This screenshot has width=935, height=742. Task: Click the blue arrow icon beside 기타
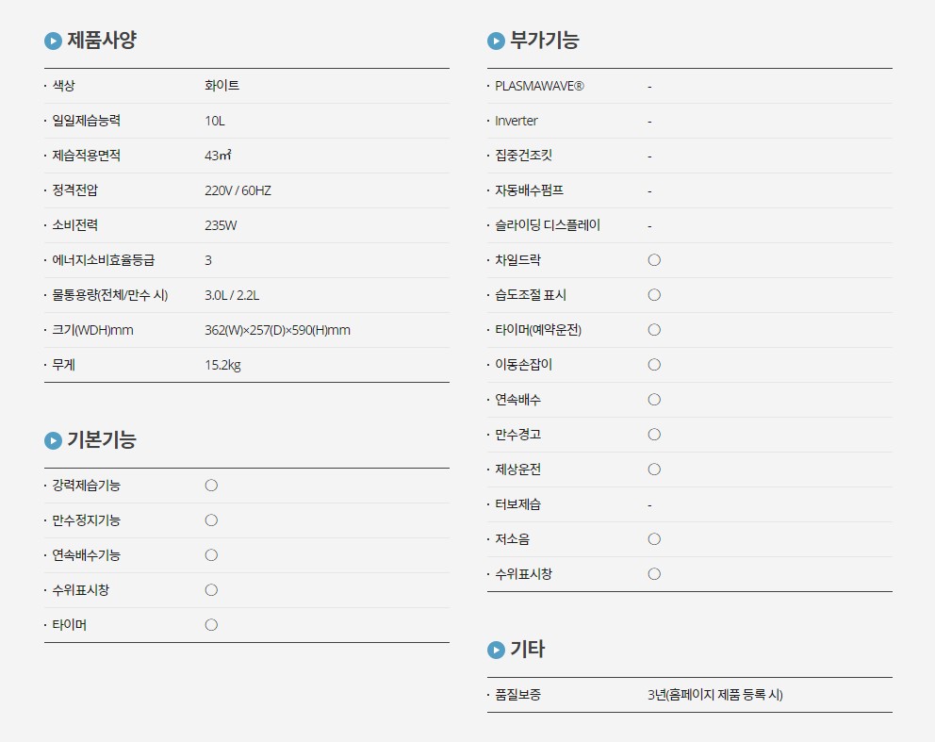pos(496,650)
